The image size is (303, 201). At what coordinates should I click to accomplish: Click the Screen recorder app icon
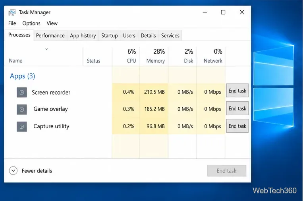[21, 93]
